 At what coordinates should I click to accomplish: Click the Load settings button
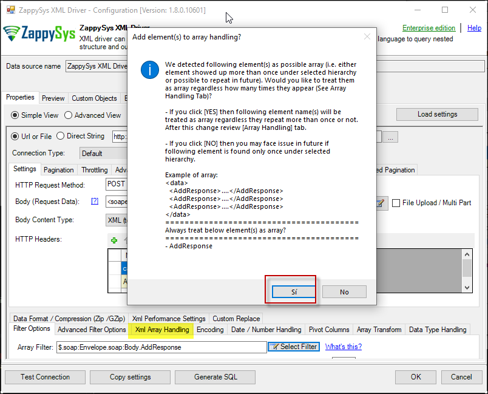click(437, 114)
